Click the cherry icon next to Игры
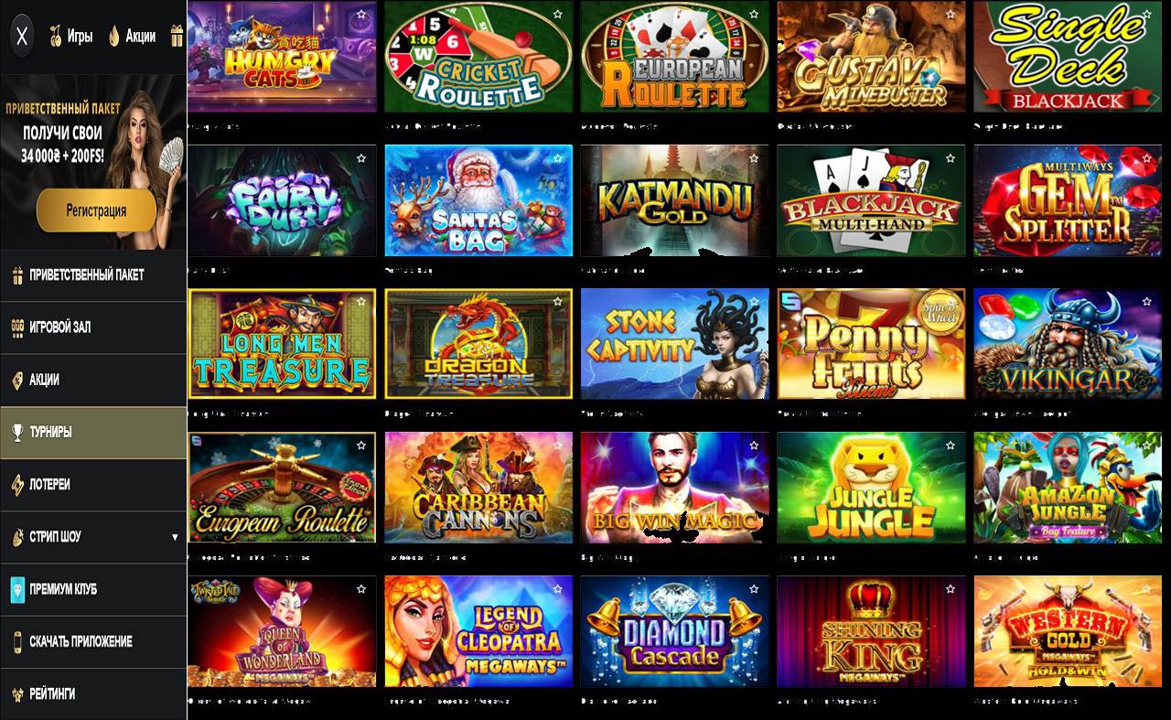The height and width of the screenshot is (720, 1171). click(55, 37)
